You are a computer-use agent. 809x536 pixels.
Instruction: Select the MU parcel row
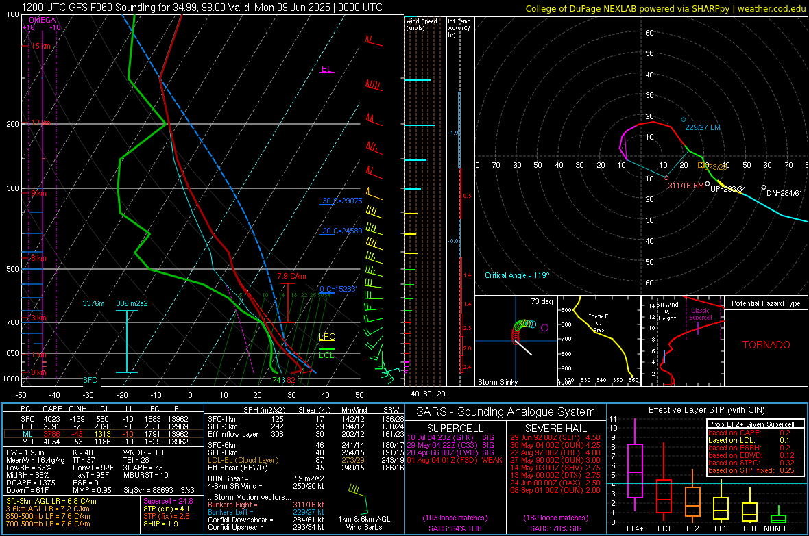pyautogui.click(x=104, y=441)
